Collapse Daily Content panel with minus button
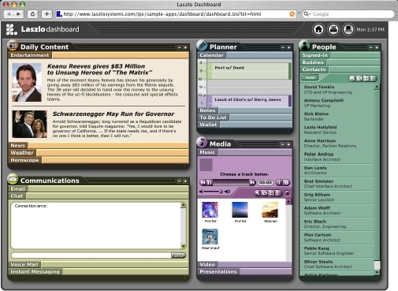 pos(179,47)
